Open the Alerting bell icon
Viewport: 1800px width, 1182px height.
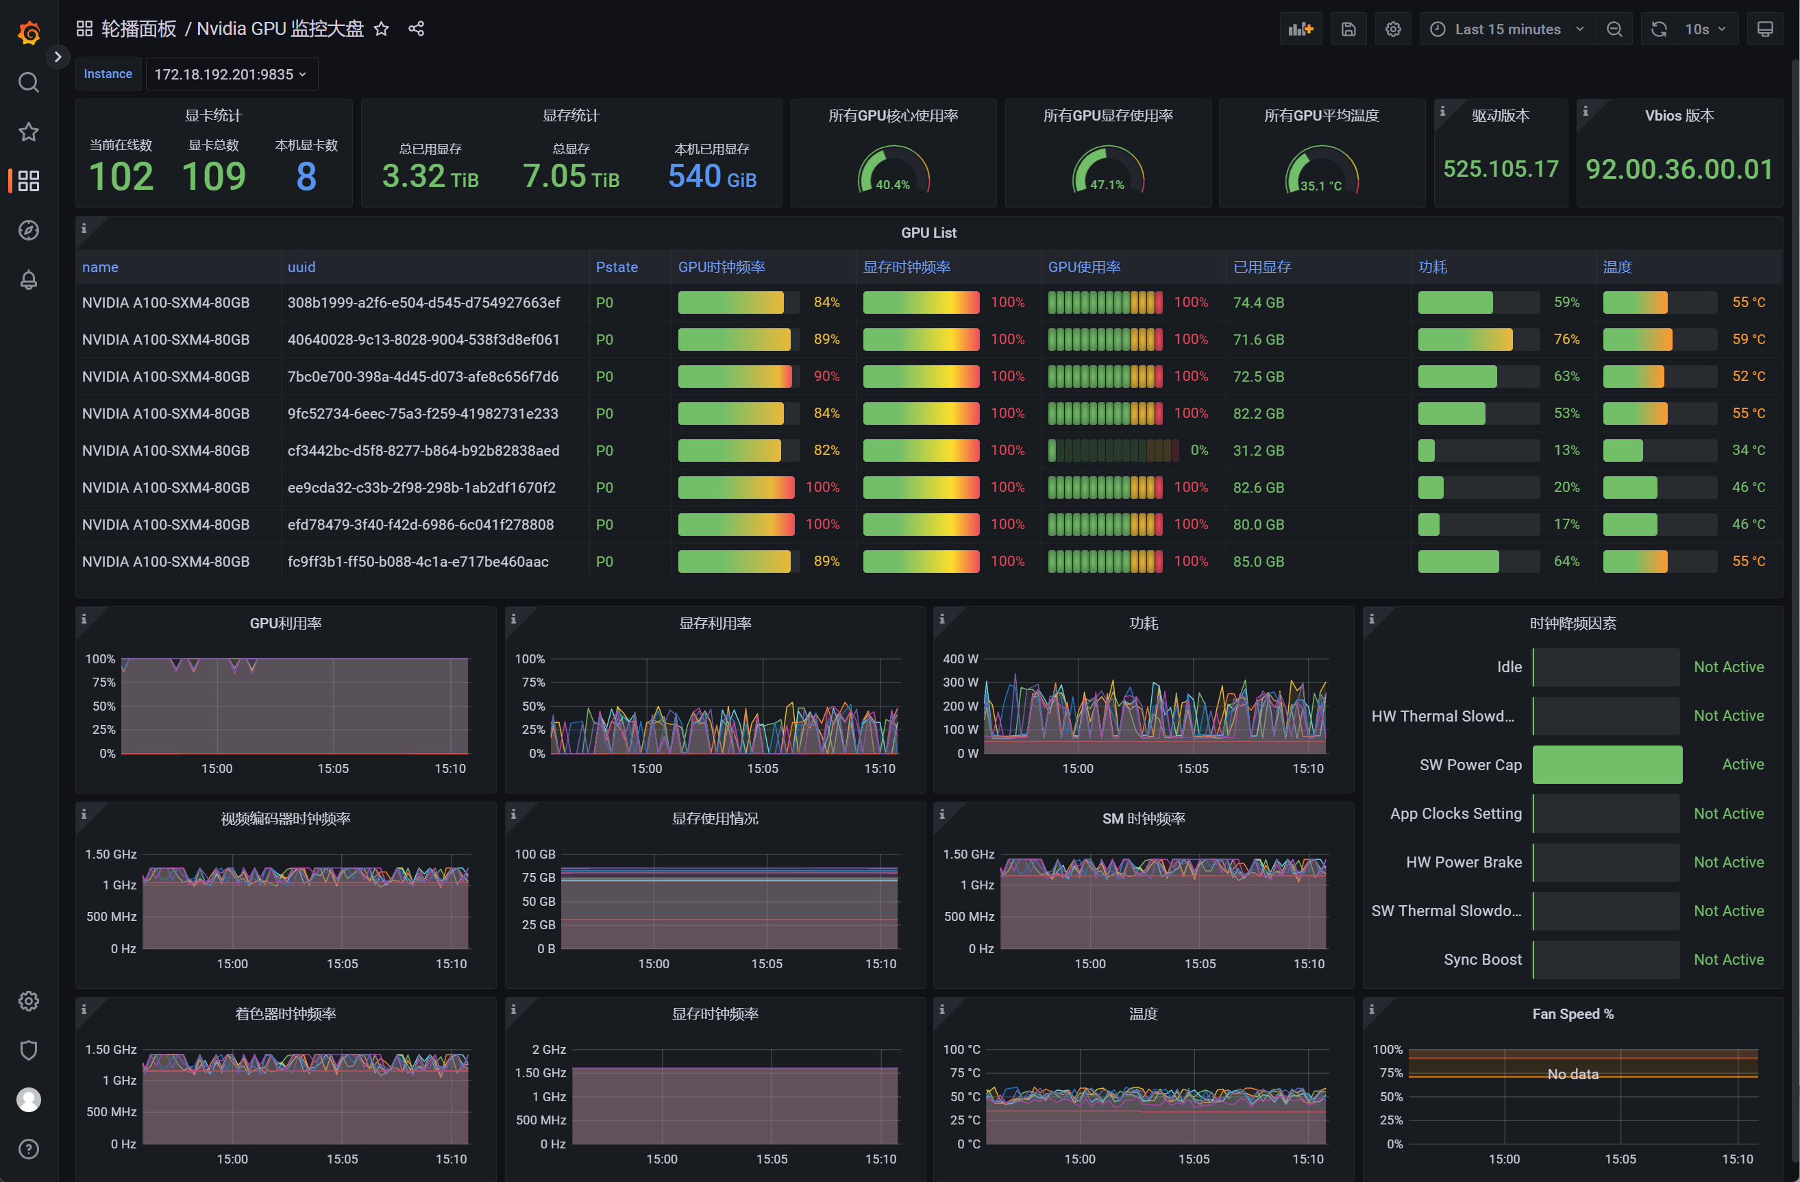[29, 280]
